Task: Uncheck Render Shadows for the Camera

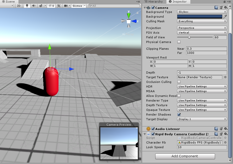Action: click(x=179, y=115)
